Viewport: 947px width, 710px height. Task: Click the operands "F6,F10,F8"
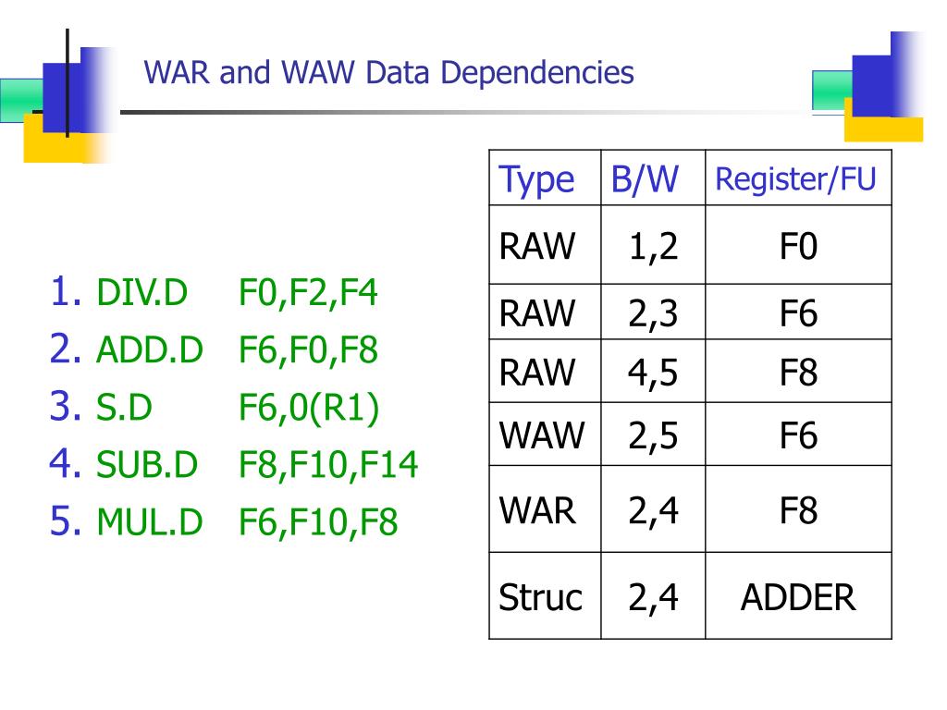318,523
